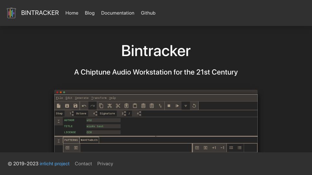Open the Privacy link in the footer
Image resolution: width=312 pixels, height=175 pixels.
(105, 164)
